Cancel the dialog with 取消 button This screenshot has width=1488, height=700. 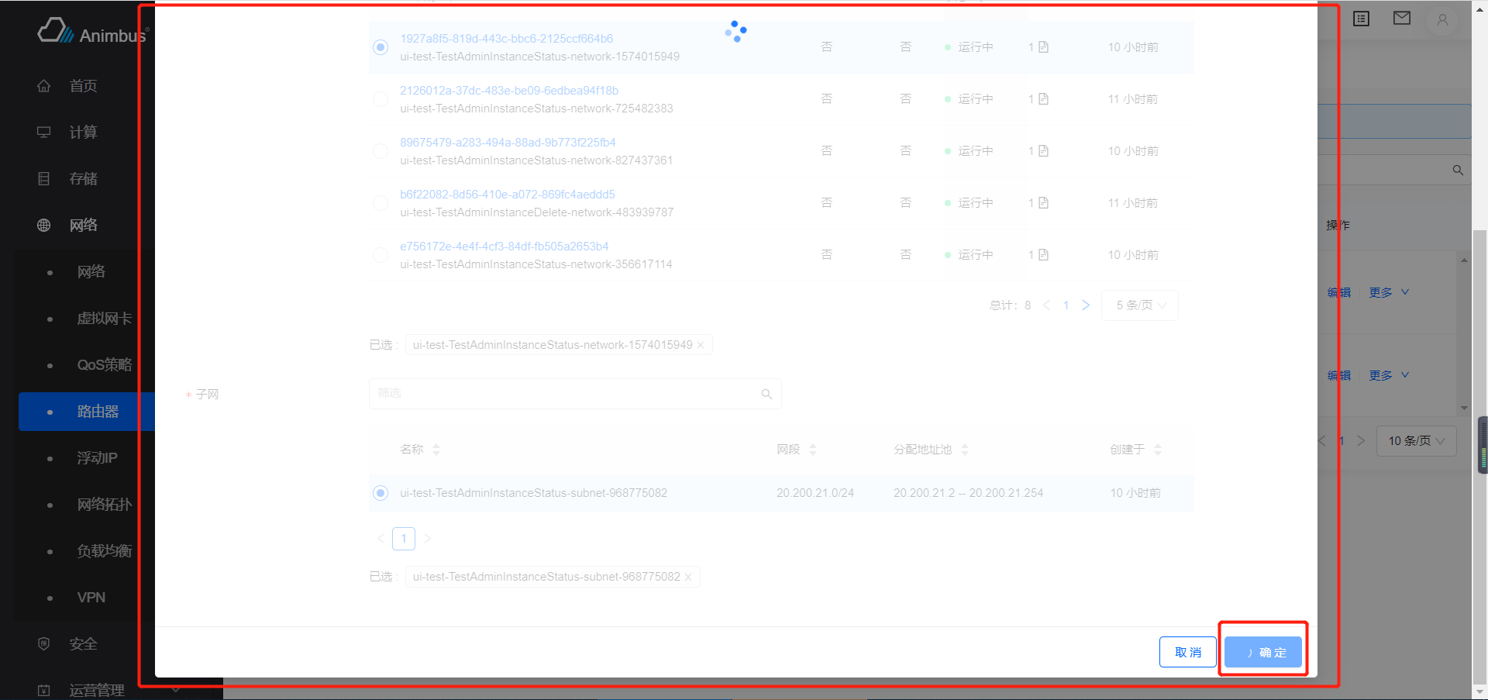pyautogui.click(x=1187, y=652)
